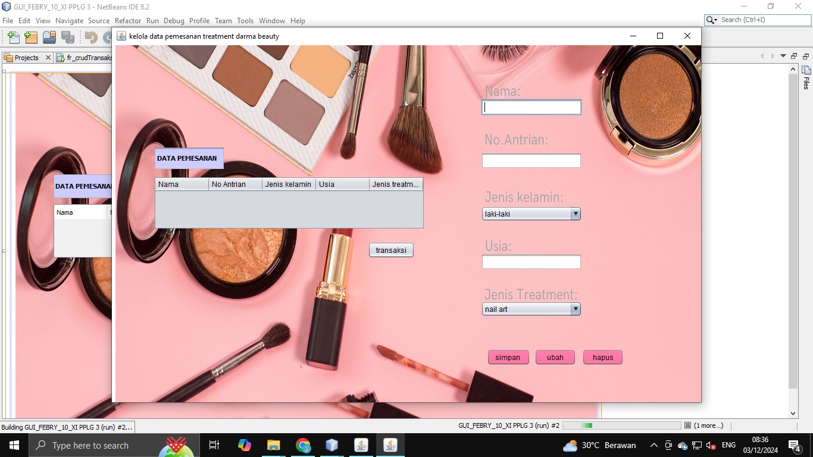The image size is (813, 457).
Task: Click the transaksi button
Action: [391, 250]
